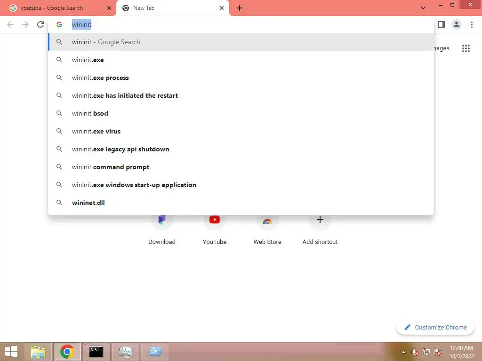Pick 'wininit.exe legacy api shutdown' suggestion
Viewport: 482px width, 361px height.
pos(241,149)
